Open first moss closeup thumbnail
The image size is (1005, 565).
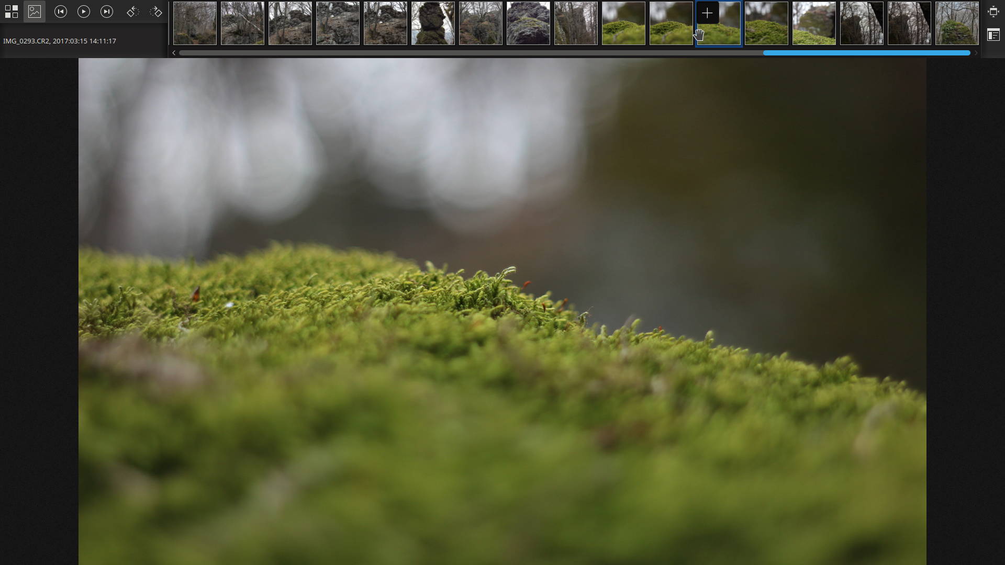[623, 23]
